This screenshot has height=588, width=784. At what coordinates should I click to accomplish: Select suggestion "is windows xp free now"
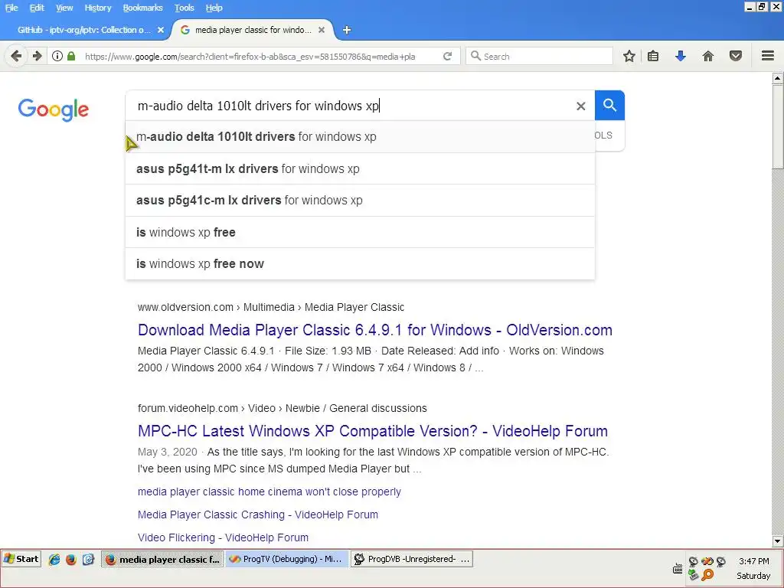[x=360, y=264]
